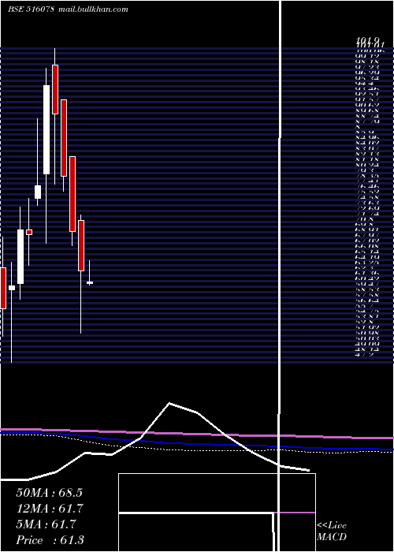The image size is (394, 552).
Task: Click the red candlestick with the highest wick
Action: point(55,89)
